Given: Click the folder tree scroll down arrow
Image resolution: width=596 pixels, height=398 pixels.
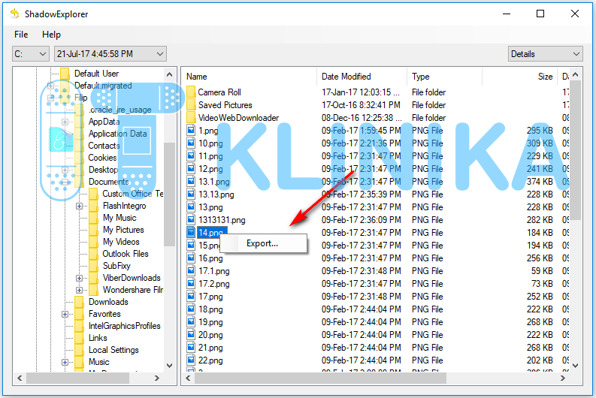Looking at the screenshot, I should point(170,366).
